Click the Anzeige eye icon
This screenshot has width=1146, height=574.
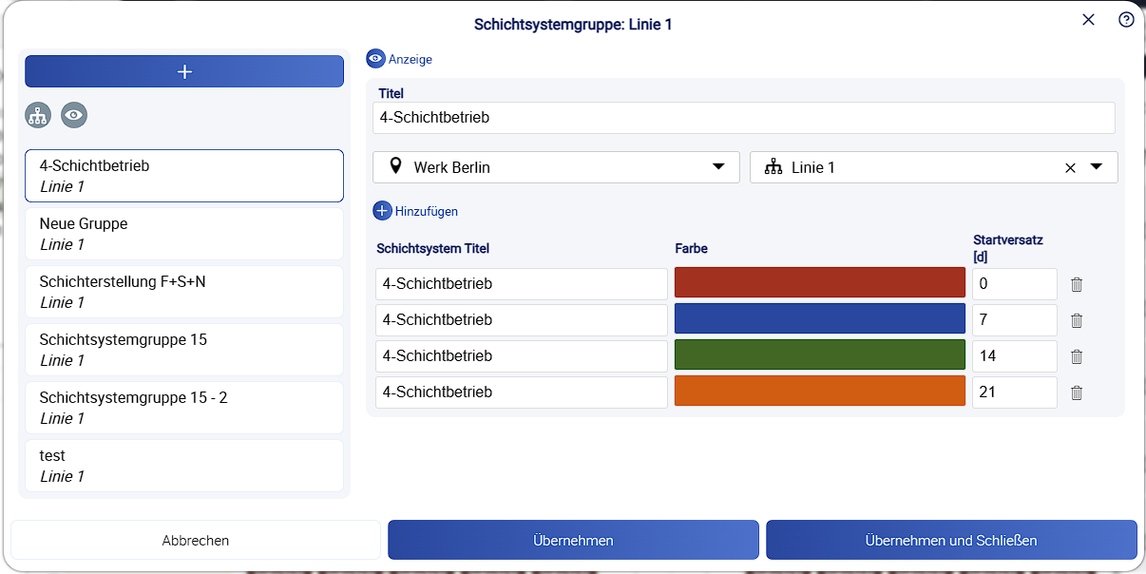[376, 59]
